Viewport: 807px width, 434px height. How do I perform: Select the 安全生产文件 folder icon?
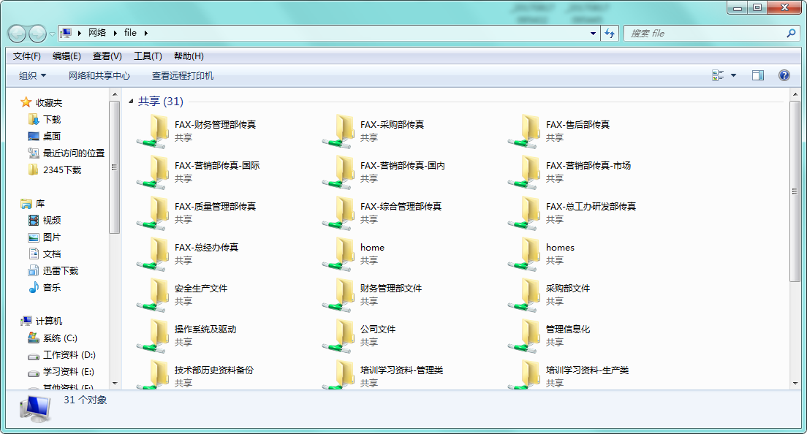point(152,295)
